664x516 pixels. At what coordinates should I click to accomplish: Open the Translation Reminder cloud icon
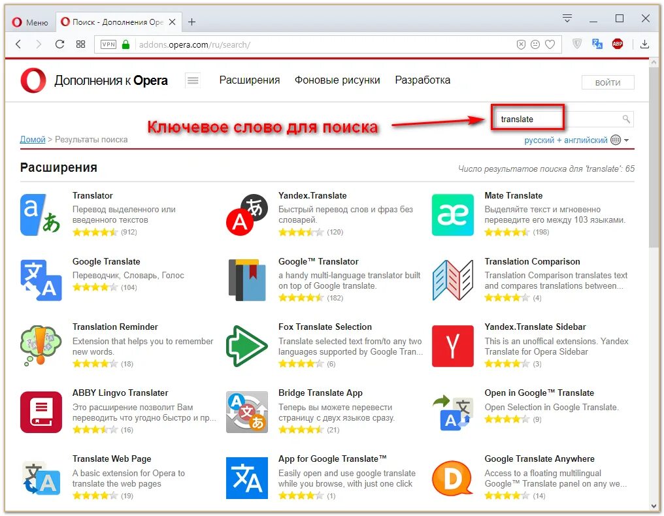click(41, 346)
